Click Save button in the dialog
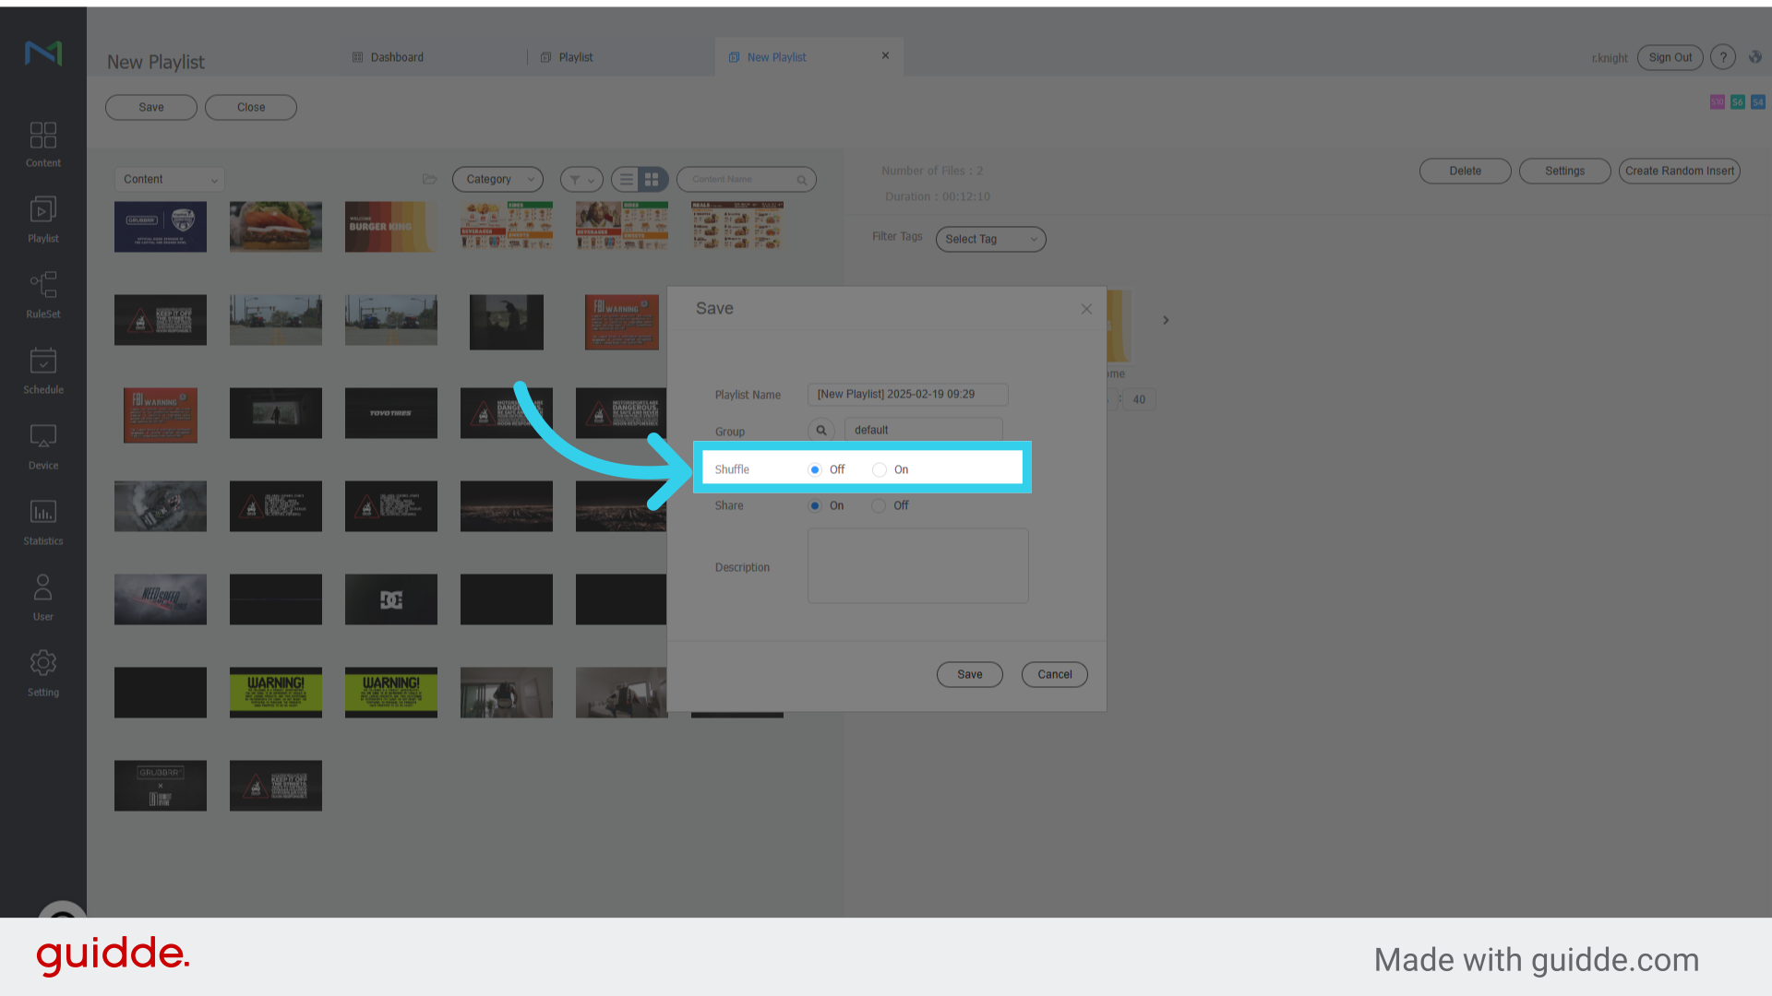This screenshot has width=1772, height=996. (x=969, y=674)
